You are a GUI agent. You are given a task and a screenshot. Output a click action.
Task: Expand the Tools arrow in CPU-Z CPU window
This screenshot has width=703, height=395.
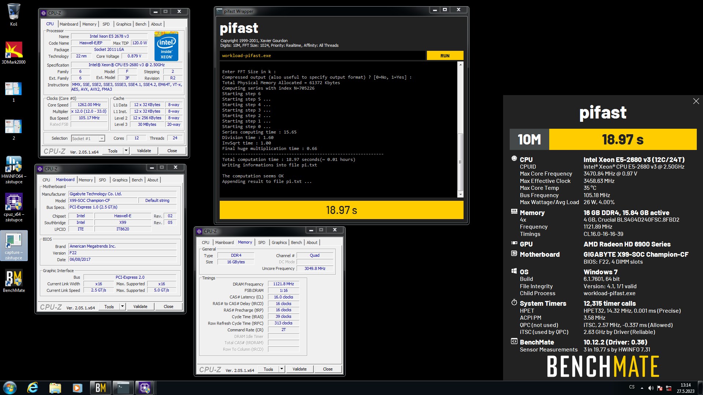(x=126, y=151)
